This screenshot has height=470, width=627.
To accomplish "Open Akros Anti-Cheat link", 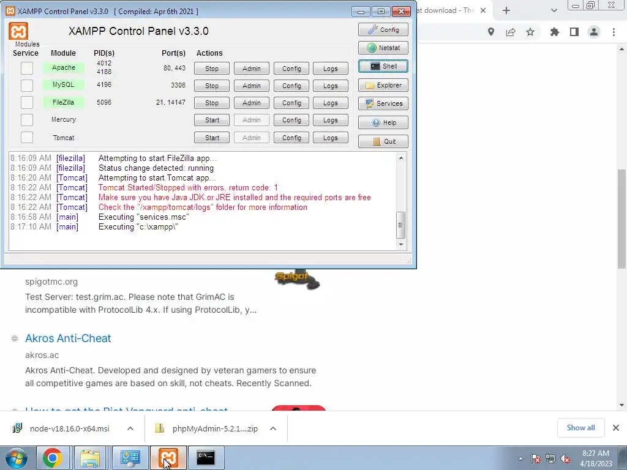I will (x=68, y=338).
